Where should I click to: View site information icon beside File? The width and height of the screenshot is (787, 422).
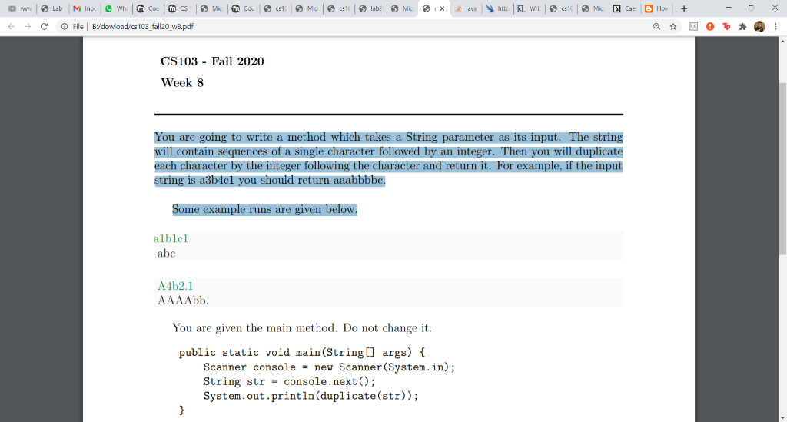(x=65, y=27)
